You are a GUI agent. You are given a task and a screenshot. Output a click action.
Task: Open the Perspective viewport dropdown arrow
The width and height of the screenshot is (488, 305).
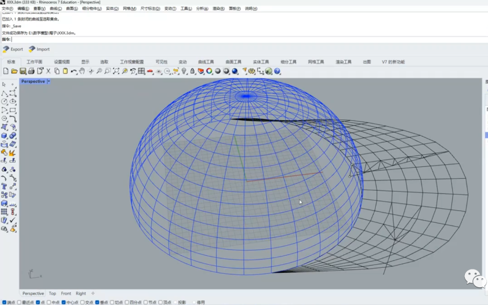point(49,82)
